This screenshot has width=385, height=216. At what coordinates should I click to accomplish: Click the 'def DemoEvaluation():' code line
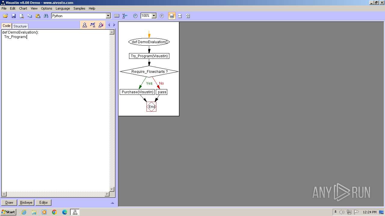pyautogui.click(x=20, y=32)
